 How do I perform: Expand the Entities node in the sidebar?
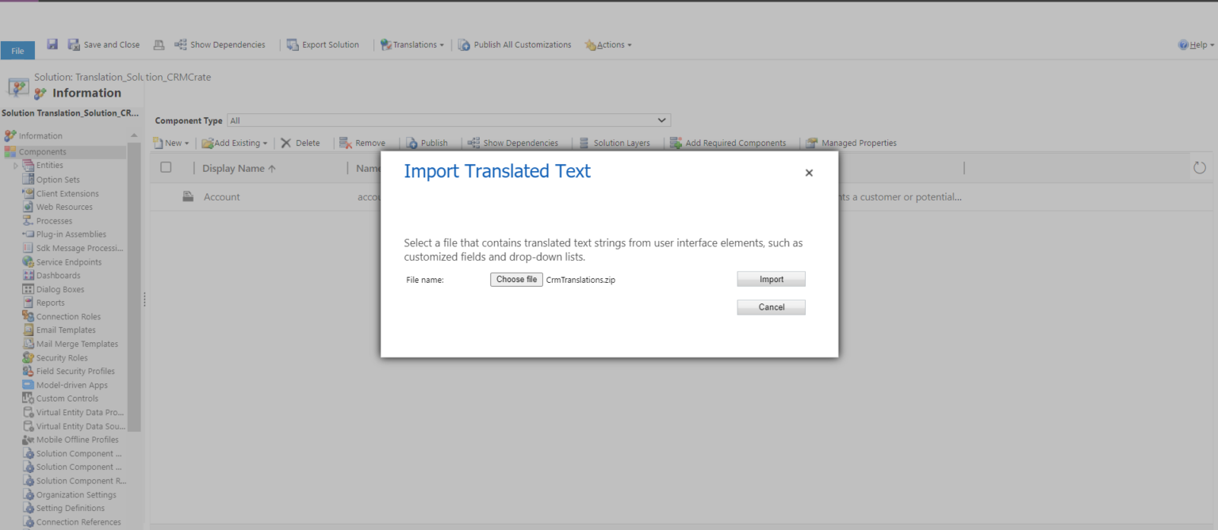(17, 165)
